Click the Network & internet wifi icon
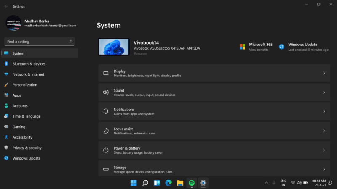Screen dimensions: 337x189 (x=6, y=74)
